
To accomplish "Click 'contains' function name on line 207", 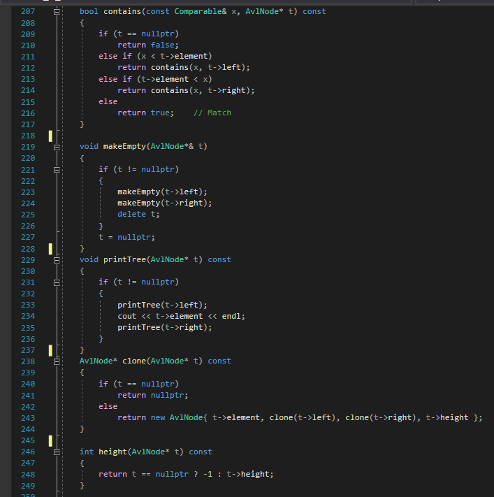I will point(122,11).
